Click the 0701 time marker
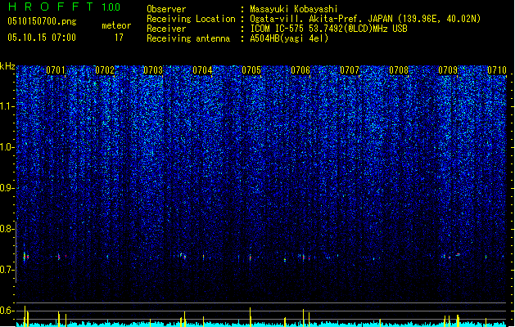Viewport: 515px width, 327px height. click(x=56, y=70)
